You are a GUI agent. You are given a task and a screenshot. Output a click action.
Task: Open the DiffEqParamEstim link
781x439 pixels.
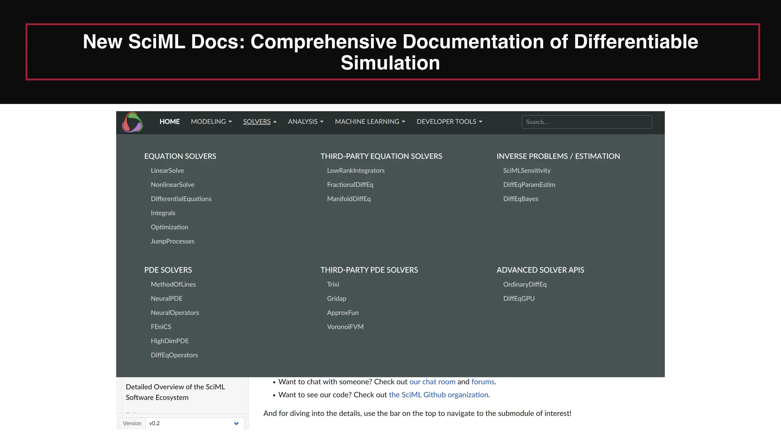529,184
